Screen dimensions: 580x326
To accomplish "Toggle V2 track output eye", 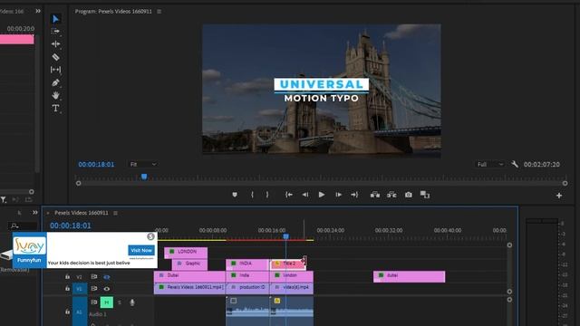I will (107, 277).
